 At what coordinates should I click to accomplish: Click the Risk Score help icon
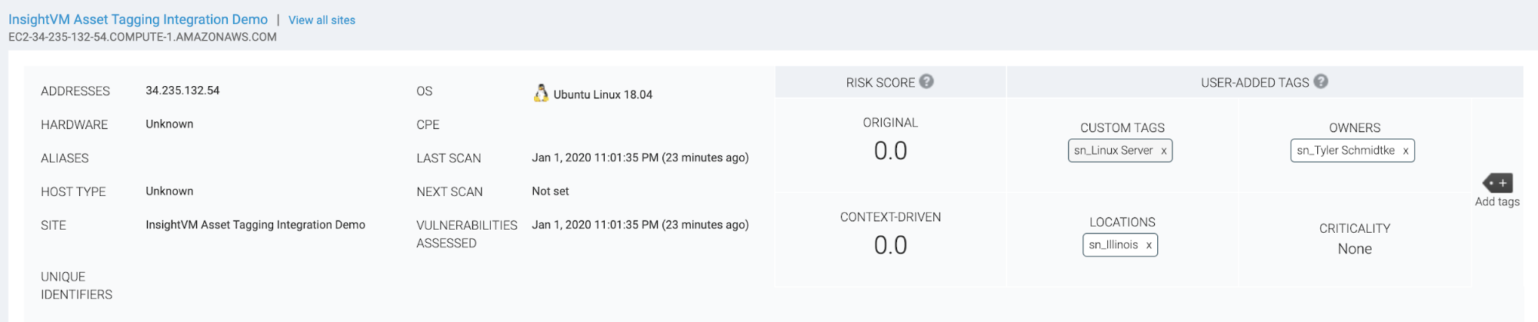tap(926, 81)
